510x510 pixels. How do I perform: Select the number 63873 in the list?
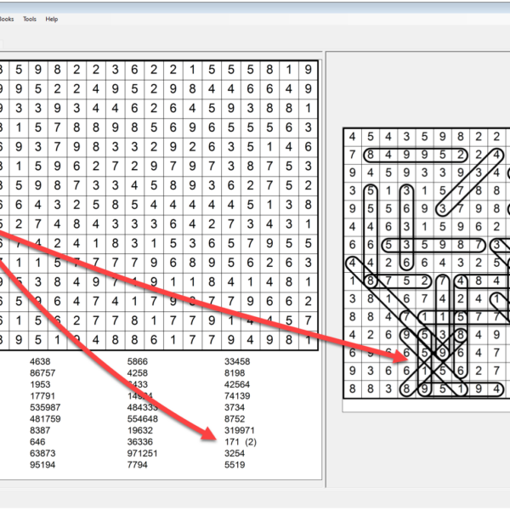pyautogui.click(x=42, y=454)
